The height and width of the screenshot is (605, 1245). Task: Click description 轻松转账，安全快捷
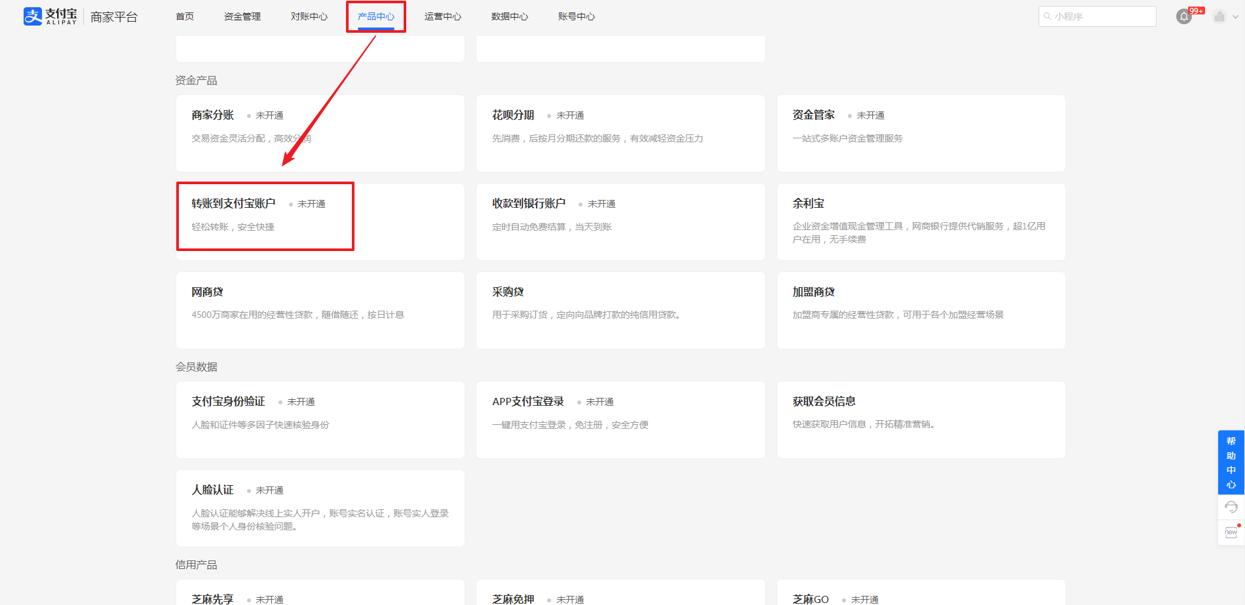(233, 227)
